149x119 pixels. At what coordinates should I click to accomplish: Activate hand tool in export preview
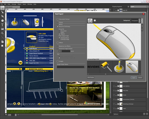pos(90,21)
